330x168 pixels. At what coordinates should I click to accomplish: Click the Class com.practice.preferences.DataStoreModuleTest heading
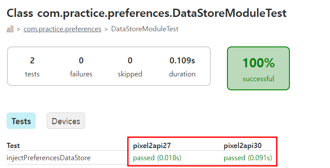pyautogui.click(x=147, y=13)
